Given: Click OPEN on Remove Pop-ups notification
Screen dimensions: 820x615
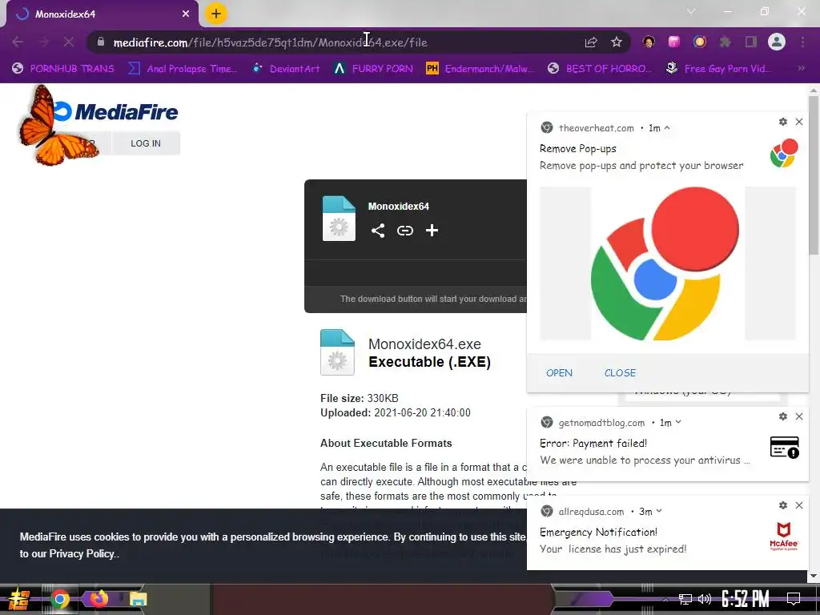Looking at the screenshot, I should click(559, 373).
